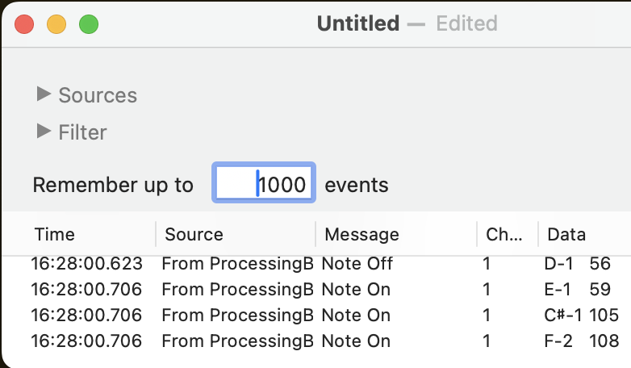Screen dimensions: 631x368
Task: Click the Filter section label text
Action: [82, 132]
